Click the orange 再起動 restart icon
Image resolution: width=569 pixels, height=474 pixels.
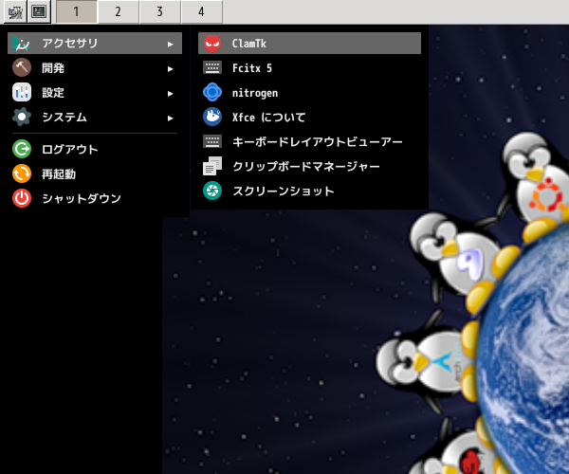(x=22, y=173)
